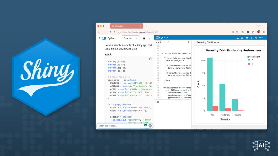Image resolution: width=278 pixels, height=156 pixels.
Task: Open the Concise verbosity dropdown
Action: click(130, 38)
